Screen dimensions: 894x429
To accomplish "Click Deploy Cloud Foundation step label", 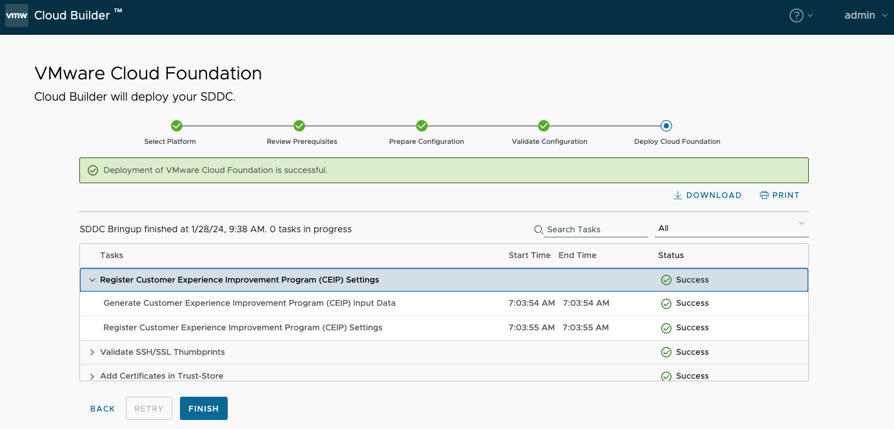I will click(x=677, y=141).
